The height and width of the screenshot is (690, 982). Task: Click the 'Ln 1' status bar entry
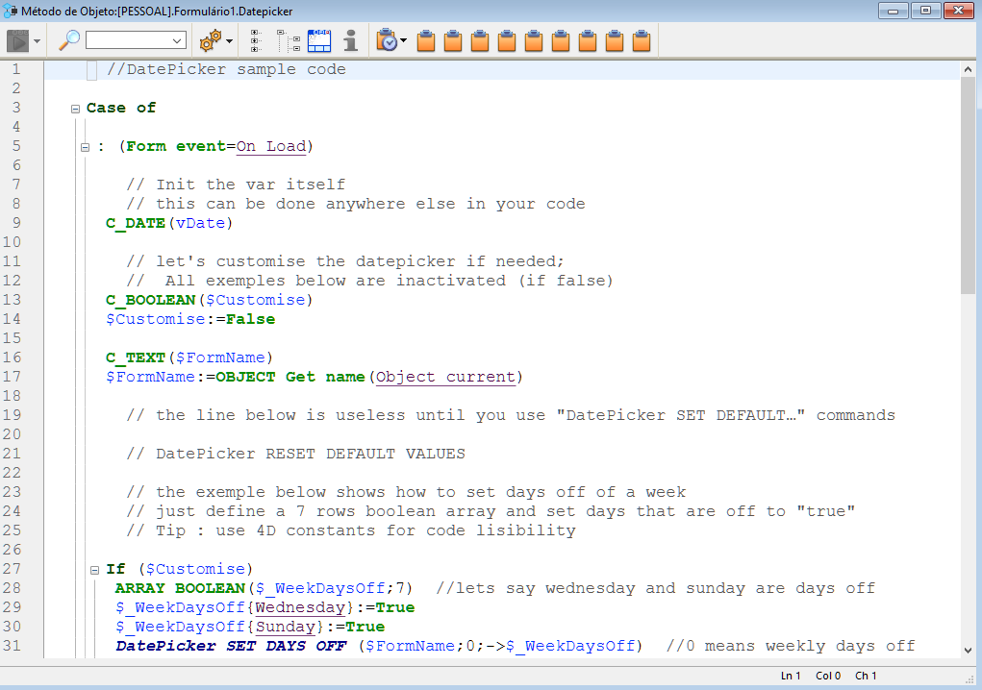click(791, 676)
